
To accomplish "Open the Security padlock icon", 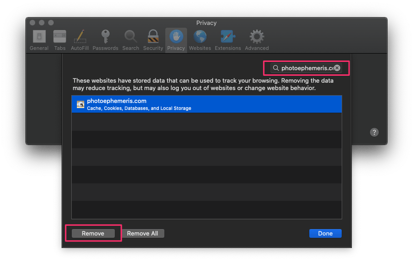I will (153, 36).
